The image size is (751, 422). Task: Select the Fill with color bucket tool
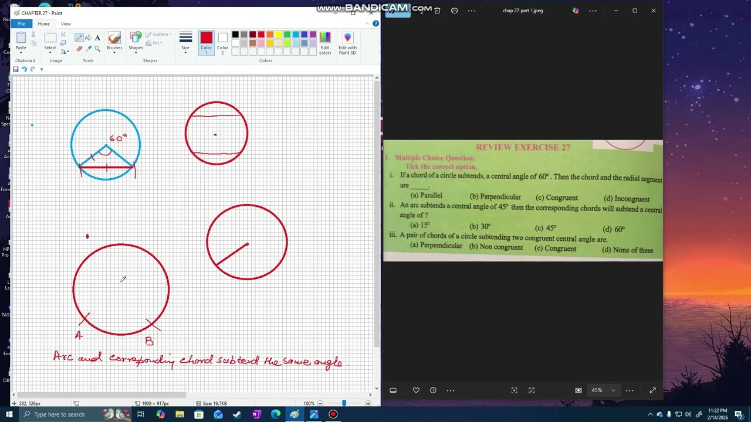pos(89,38)
